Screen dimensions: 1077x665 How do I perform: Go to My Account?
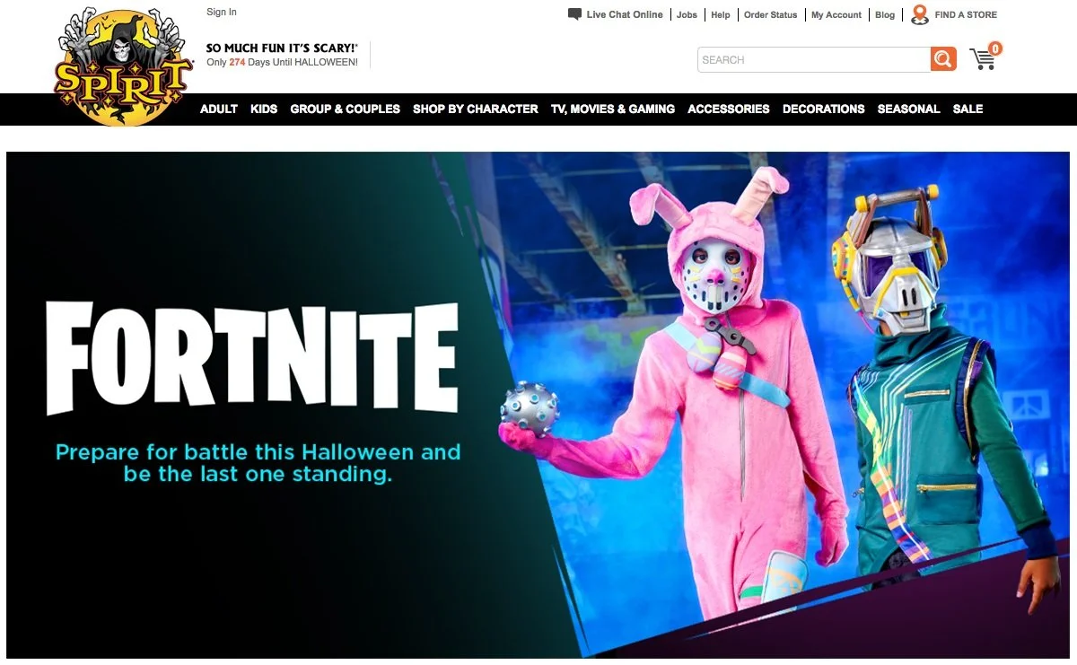pyautogui.click(x=836, y=14)
